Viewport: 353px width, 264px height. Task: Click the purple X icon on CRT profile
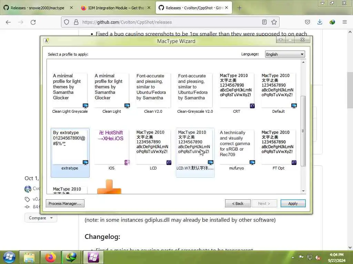252,106
